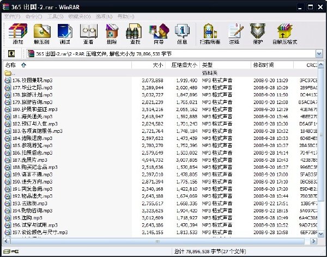Click the horizontal scrollbar right arrow
327x257 pixels.
click(x=313, y=241)
